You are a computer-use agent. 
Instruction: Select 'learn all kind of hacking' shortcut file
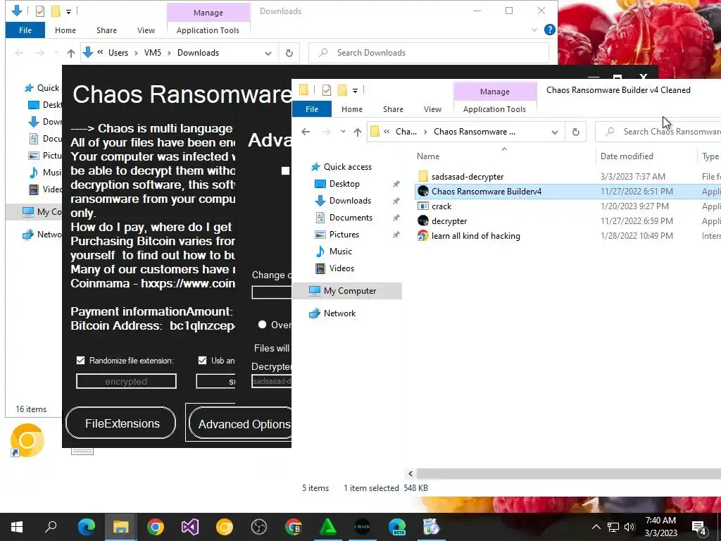475,236
